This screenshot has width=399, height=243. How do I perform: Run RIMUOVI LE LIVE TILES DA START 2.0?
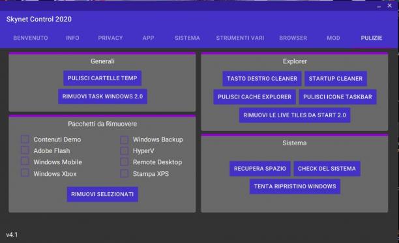point(295,115)
